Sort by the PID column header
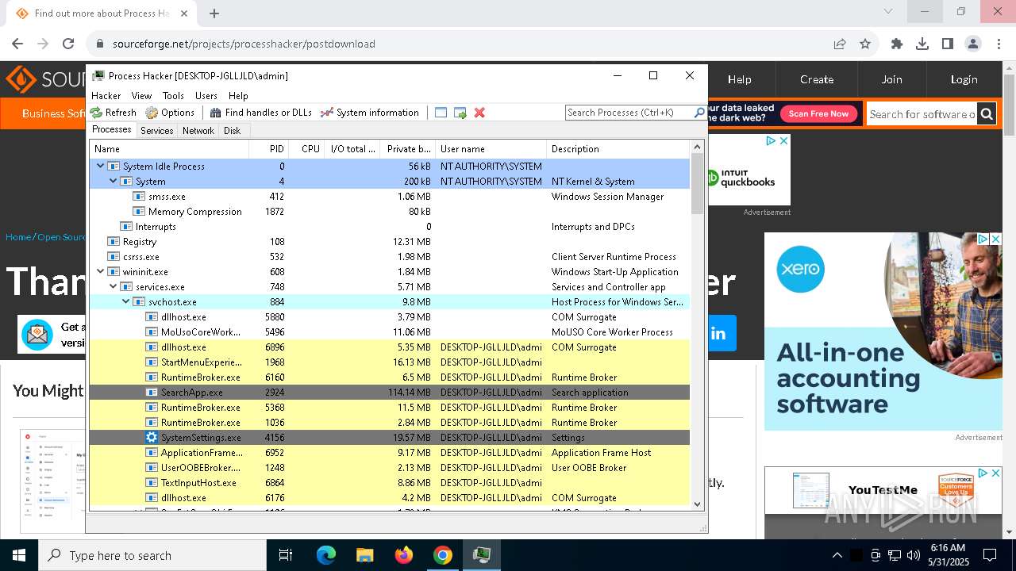 pos(268,148)
